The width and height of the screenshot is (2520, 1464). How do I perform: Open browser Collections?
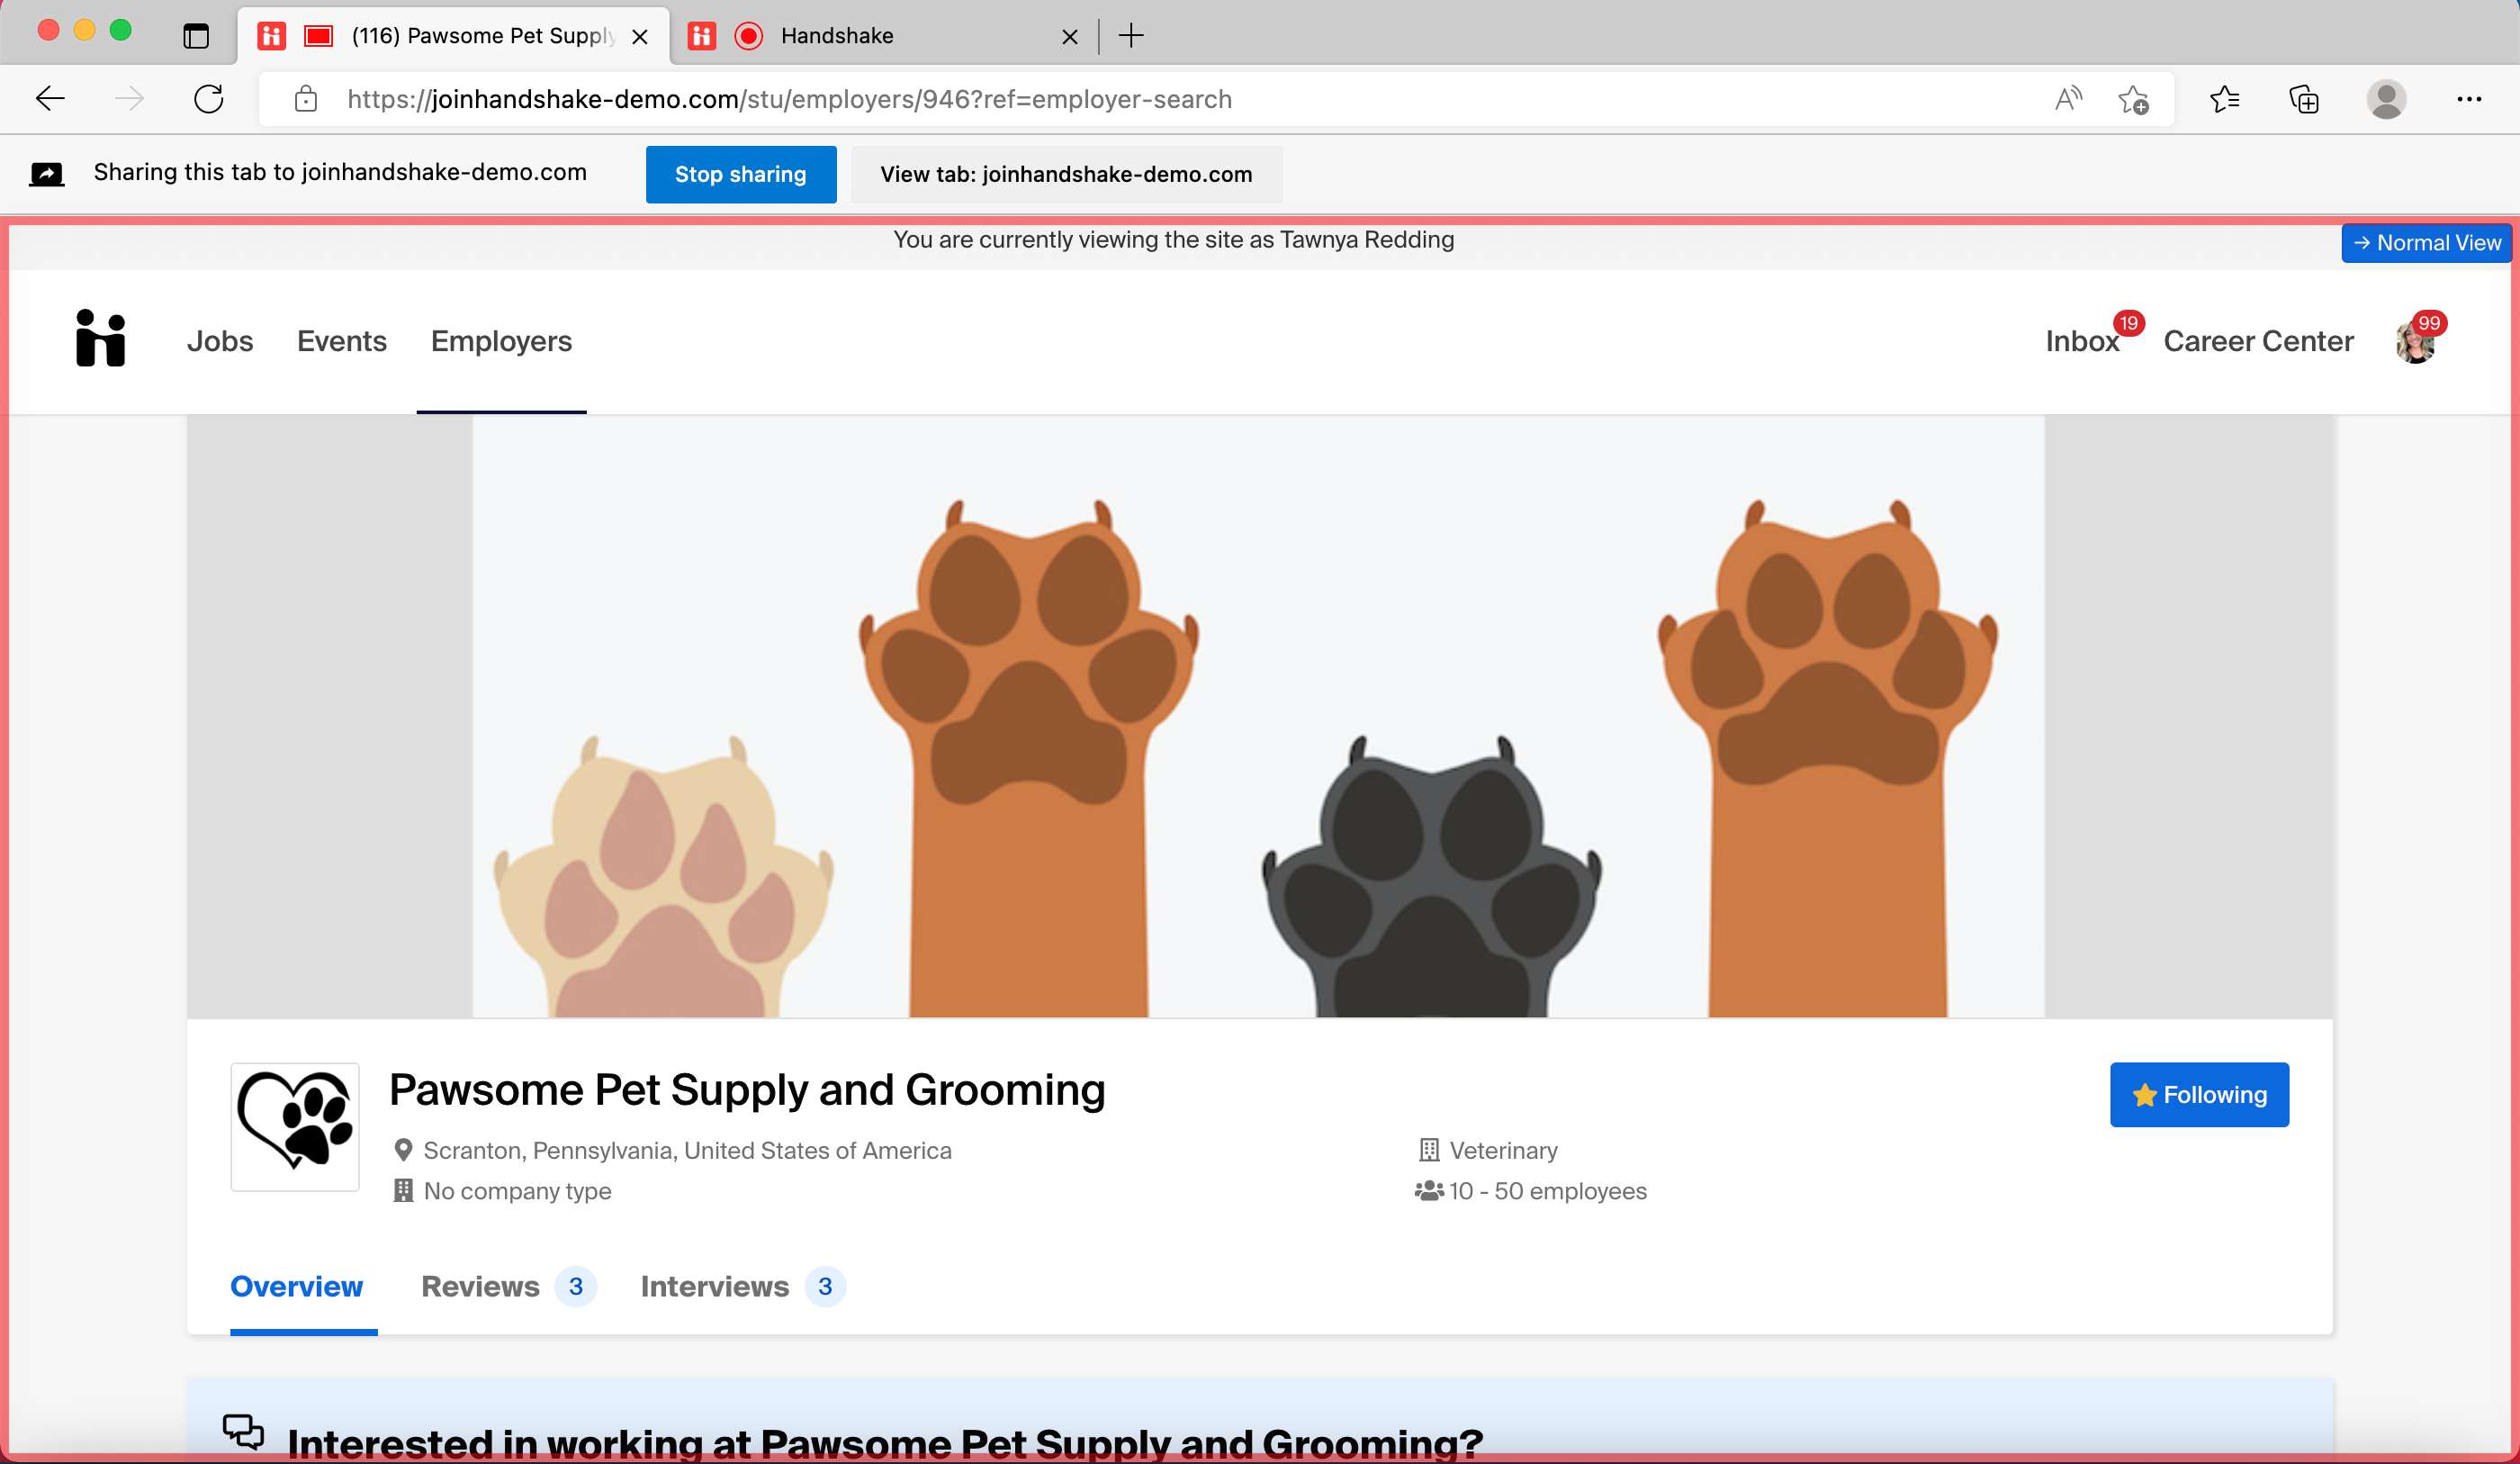(x=2304, y=98)
